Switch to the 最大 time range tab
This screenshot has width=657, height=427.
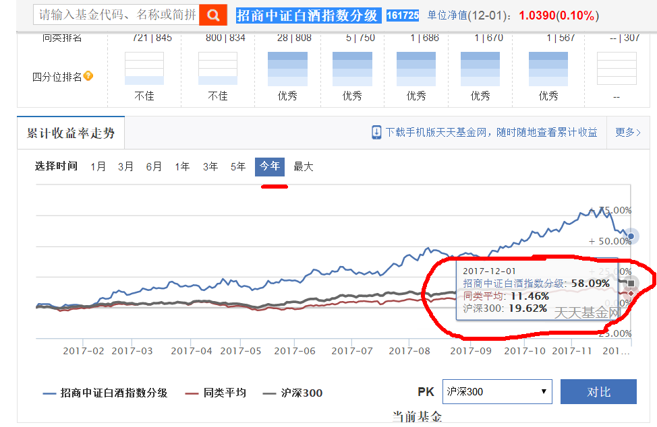pyautogui.click(x=304, y=166)
